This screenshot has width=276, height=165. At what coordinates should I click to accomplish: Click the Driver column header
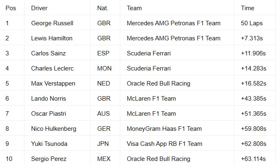tap(57, 8)
